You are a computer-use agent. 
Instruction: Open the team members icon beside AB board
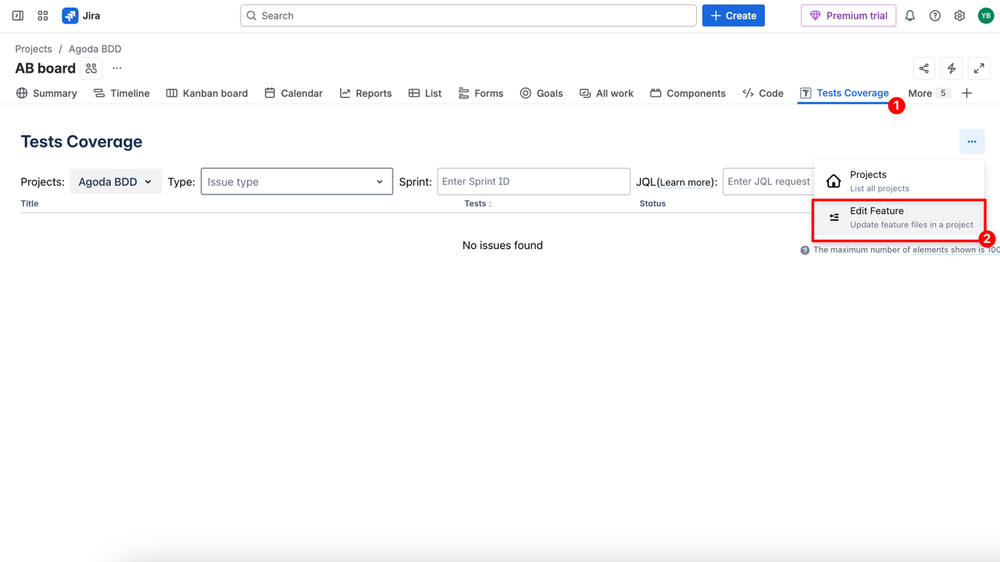coord(91,69)
